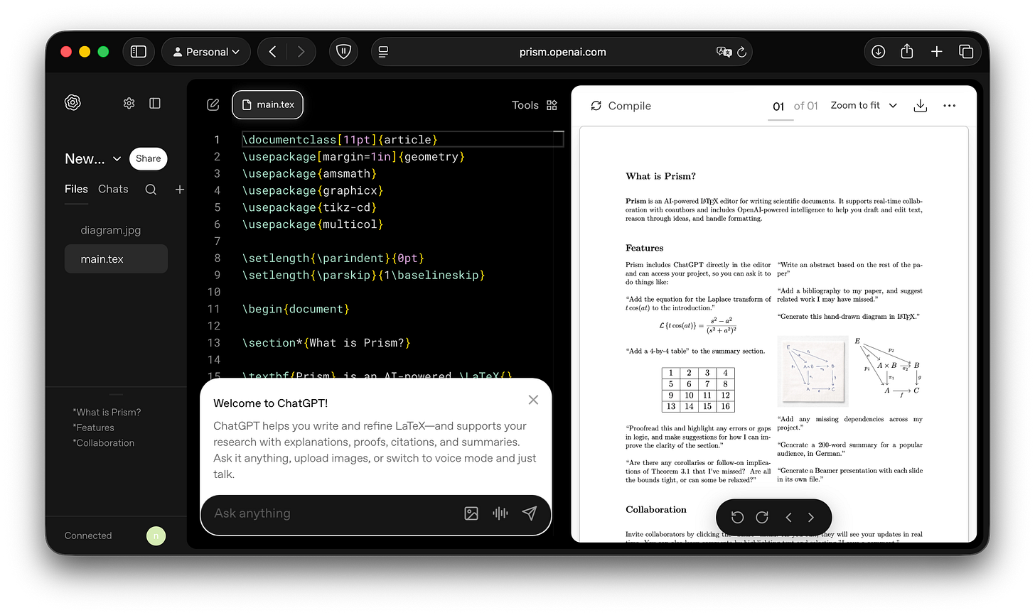Image resolution: width=1035 pixels, height=615 pixels.
Task: Select the main.tex editor tab
Action: (x=268, y=104)
